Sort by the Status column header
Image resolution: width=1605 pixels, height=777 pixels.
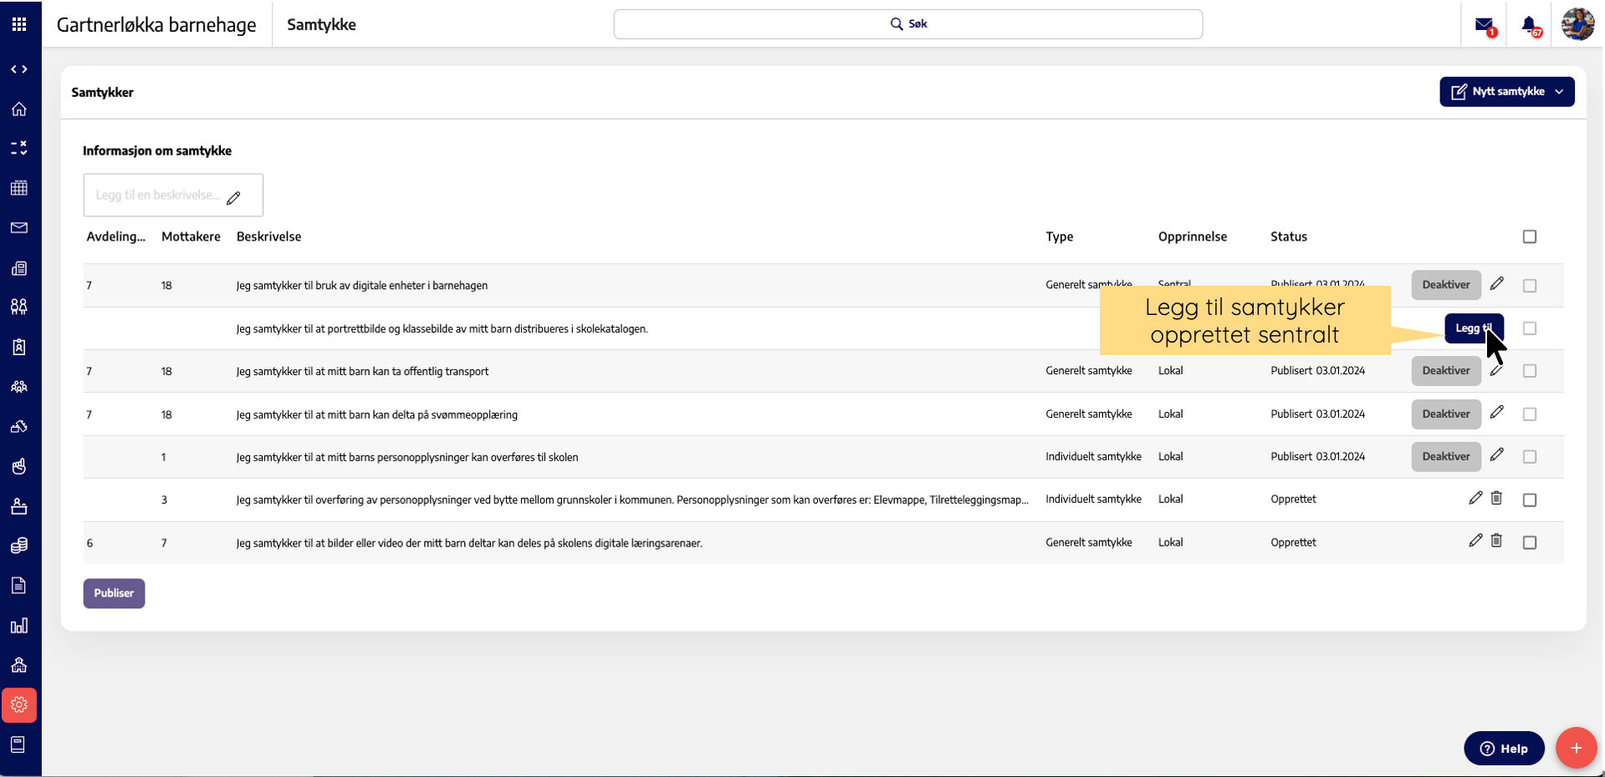pos(1288,236)
